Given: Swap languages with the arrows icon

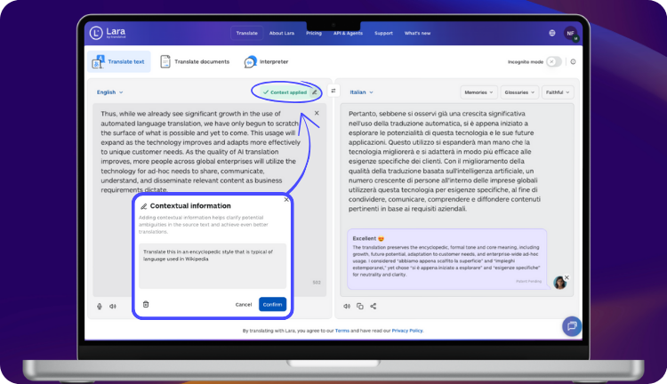Looking at the screenshot, I should 333,91.
